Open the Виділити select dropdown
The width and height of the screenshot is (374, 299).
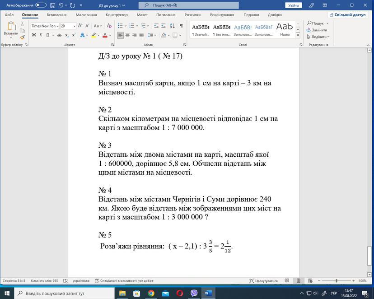coord(318,37)
